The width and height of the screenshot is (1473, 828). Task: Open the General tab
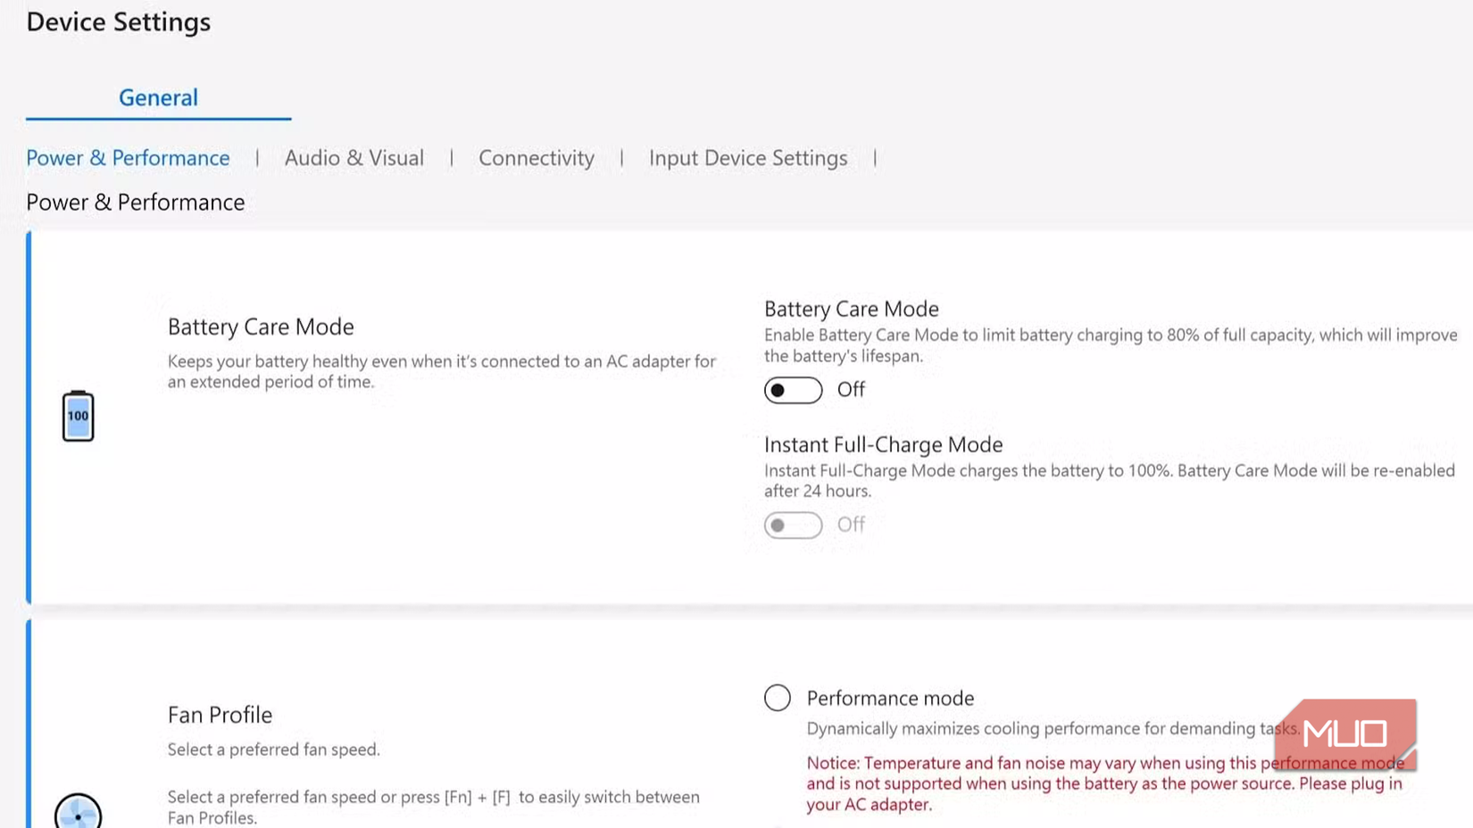pyautogui.click(x=158, y=97)
